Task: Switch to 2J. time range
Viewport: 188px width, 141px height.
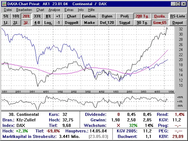Action: tap(16, 23)
